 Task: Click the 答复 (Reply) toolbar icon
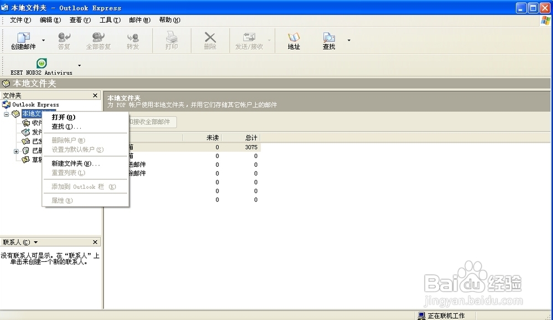(64, 40)
